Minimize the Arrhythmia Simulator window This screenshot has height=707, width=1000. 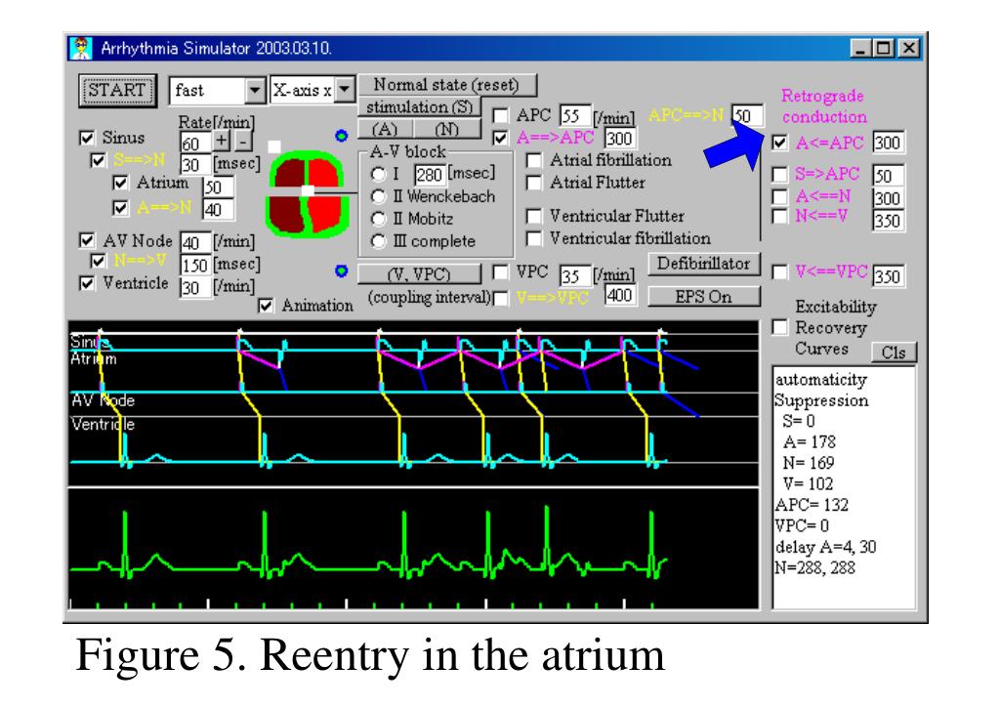[861, 49]
